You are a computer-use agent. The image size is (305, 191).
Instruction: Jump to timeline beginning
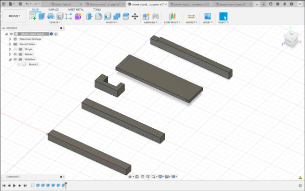4,185
